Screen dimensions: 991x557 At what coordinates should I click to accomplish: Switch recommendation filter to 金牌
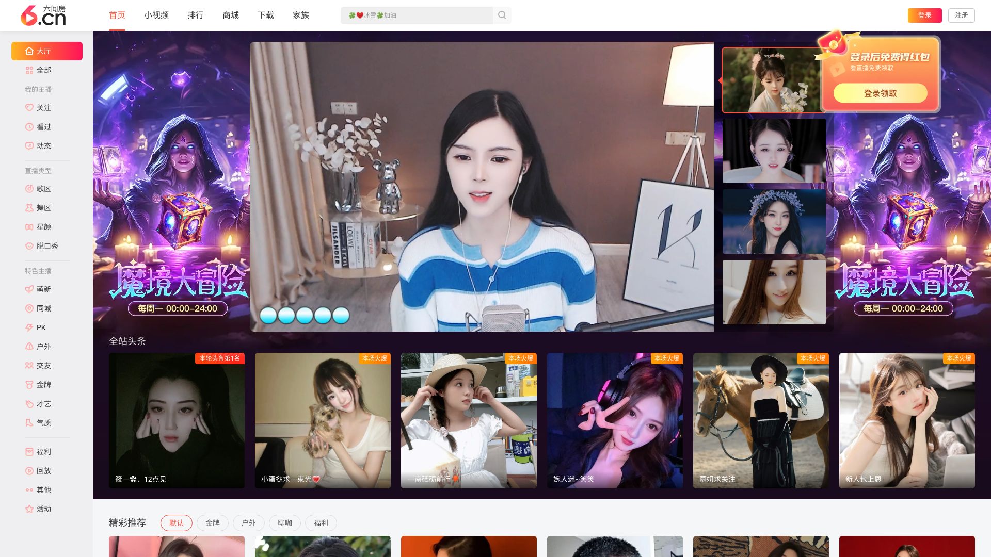(212, 523)
